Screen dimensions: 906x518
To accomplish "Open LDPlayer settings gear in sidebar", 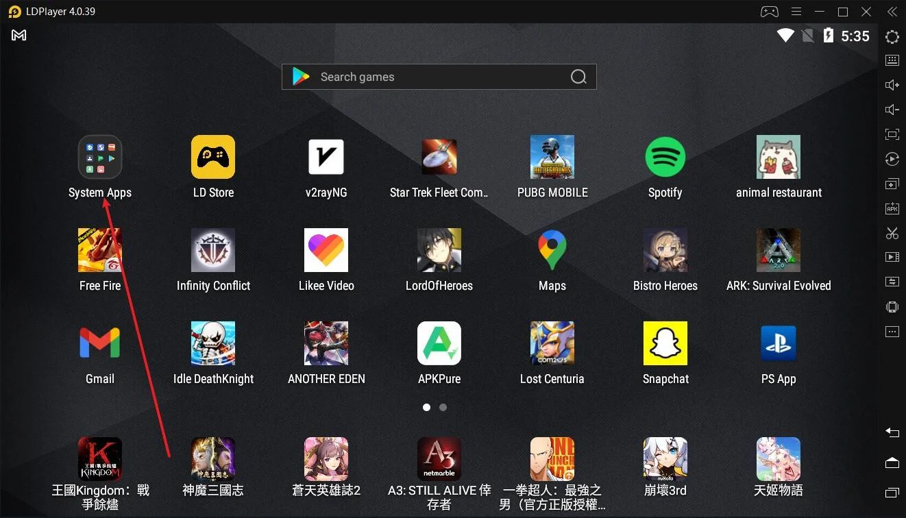I will coord(892,37).
